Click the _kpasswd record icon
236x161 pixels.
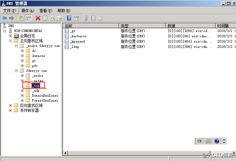(67, 41)
